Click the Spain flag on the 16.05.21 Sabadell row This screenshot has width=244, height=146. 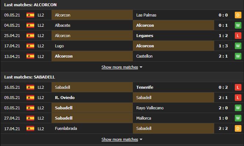coord(30,87)
